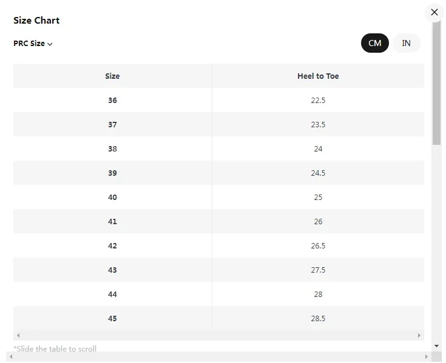Image resolution: width=446 pixels, height=363 pixels.
Task: Click the table's left scroll arrow
Action: (18, 335)
